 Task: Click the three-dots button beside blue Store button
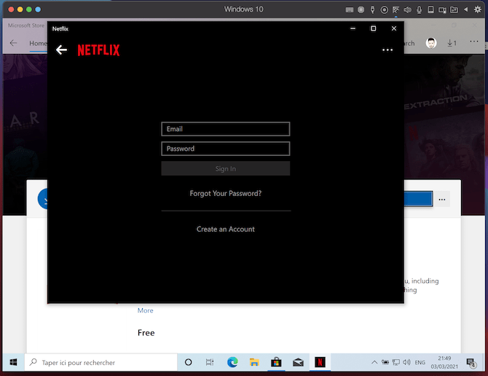442,199
